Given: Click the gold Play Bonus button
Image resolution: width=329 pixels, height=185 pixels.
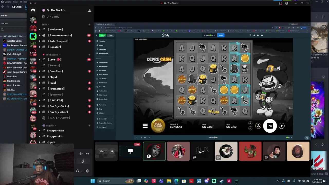Looking at the screenshot, I should pos(158,126).
